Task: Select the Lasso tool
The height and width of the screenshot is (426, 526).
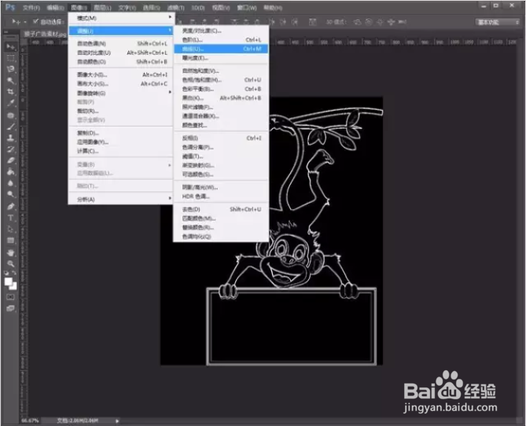Action: [x=10, y=69]
